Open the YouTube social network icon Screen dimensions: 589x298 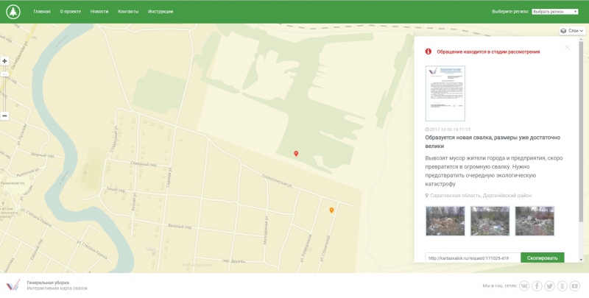[575, 285]
